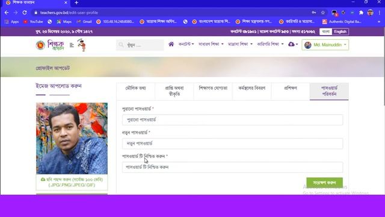Open Authentic Digital Ba... bookmark

[x=342, y=22]
